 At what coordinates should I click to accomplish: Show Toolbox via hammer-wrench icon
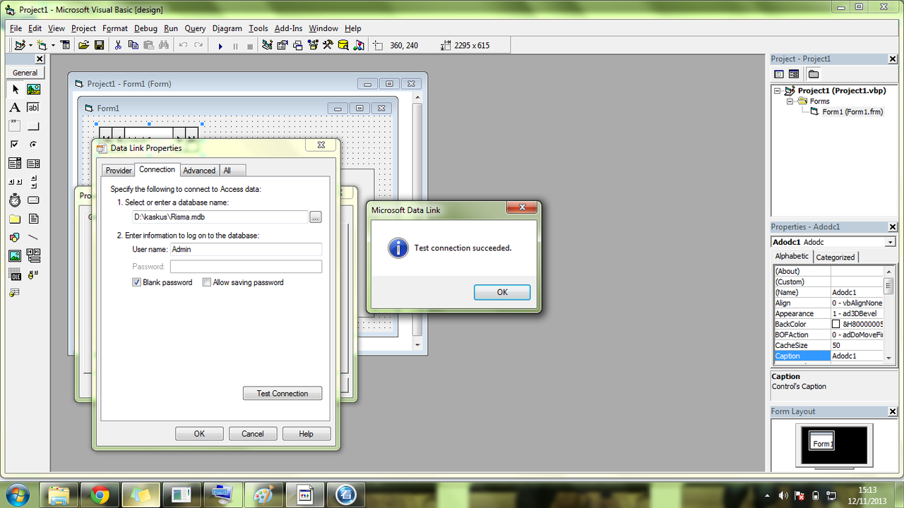[x=328, y=45]
